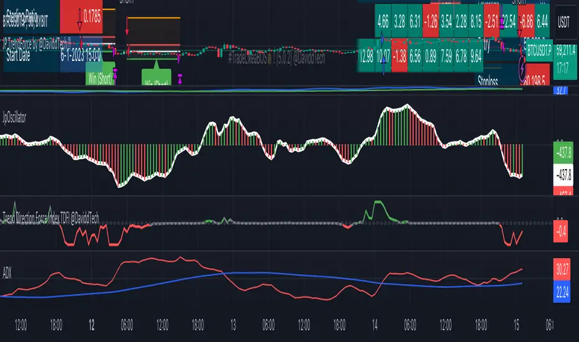Click the 15 date on time axis
This screenshot has width=579, height=342.
(516, 325)
